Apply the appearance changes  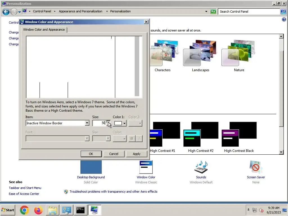click(x=136, y=154)
